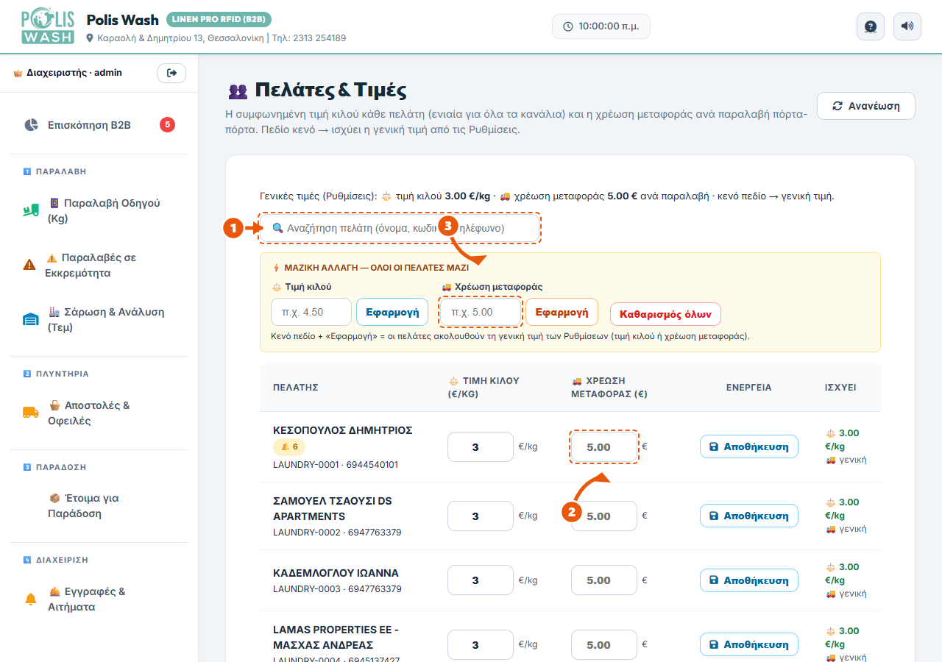This screenshot has height=662, width=942.
Task: Click the ΠΕΛΑΤΗΣ column header
Action: click(x=296, y=388)
